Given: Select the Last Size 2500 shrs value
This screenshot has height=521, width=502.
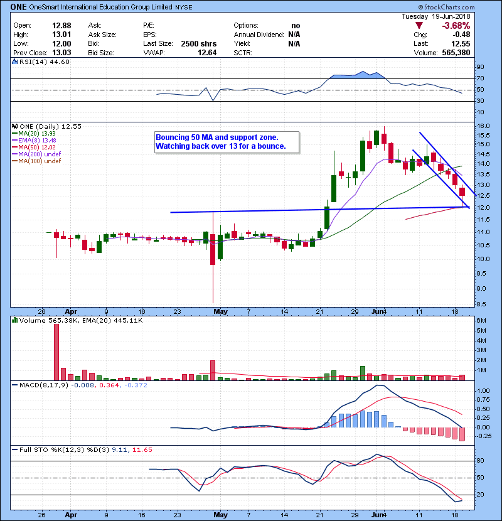Looking at the screenshot, I should coord(199,43).
